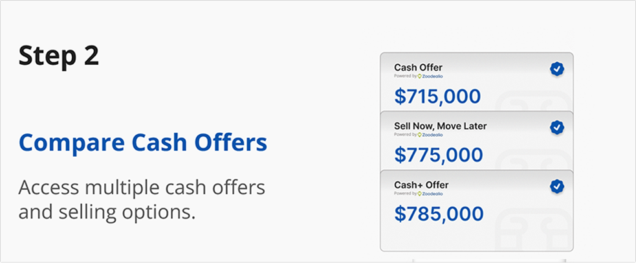The width and height of the screenshot is (636, 263).
Task: Click 'Powered by' text in Sell Now card
Action: pos(405,135)
